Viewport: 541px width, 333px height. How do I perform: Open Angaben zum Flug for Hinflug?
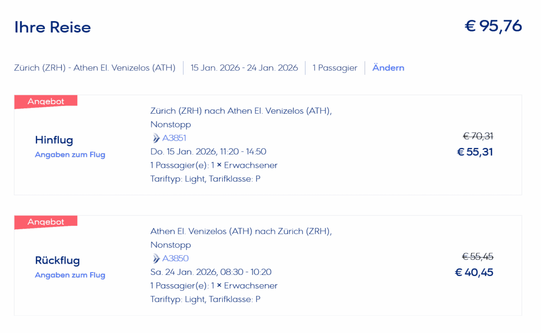click(70, 154)
